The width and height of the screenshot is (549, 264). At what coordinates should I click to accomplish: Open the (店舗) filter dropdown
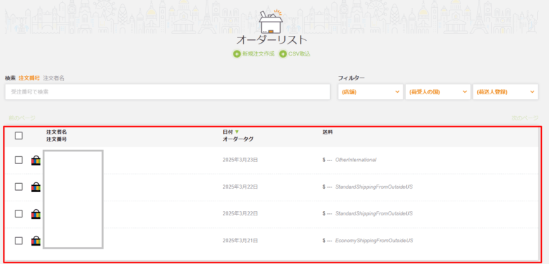pyautogui.click(x=371, y=92)
